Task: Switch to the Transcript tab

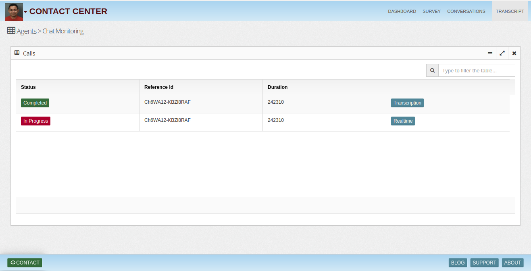Action: 510,11
